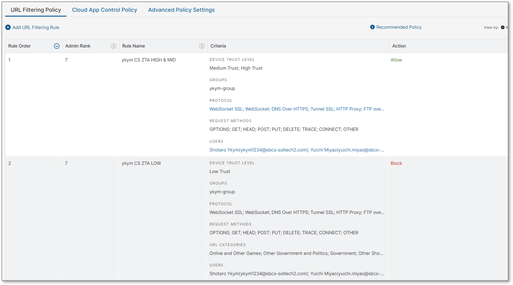The image size is (513, 285).
Task: Click rule 2 protocol list text
Action: point(297,212)
